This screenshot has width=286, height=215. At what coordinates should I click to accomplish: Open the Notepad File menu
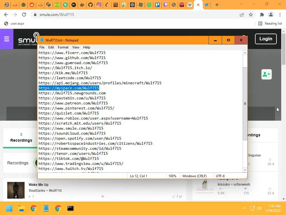click(x=42, y=47)
